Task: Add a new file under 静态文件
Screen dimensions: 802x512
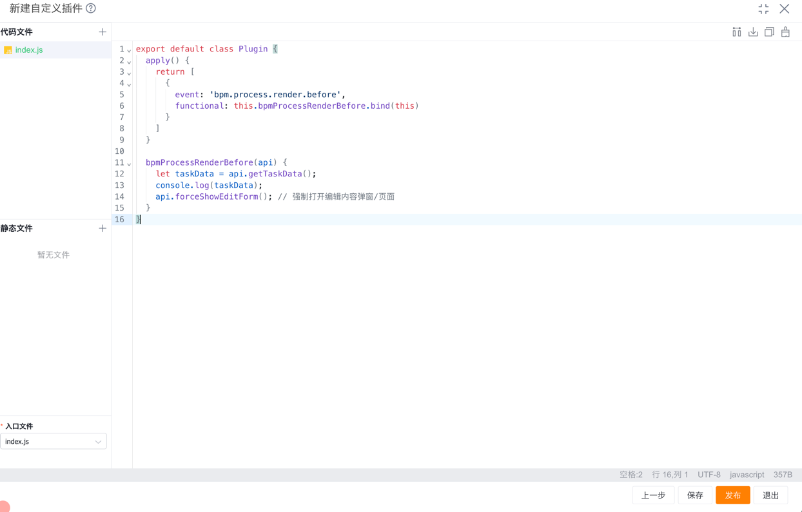Action: click(103, 228)
